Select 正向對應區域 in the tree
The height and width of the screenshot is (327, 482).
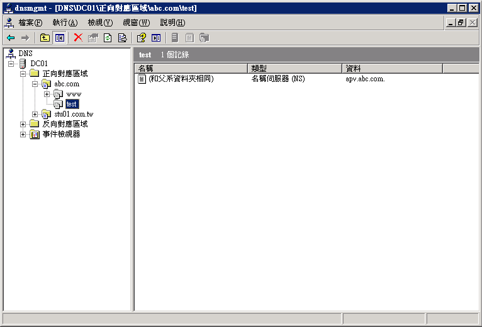click(65, 74)
